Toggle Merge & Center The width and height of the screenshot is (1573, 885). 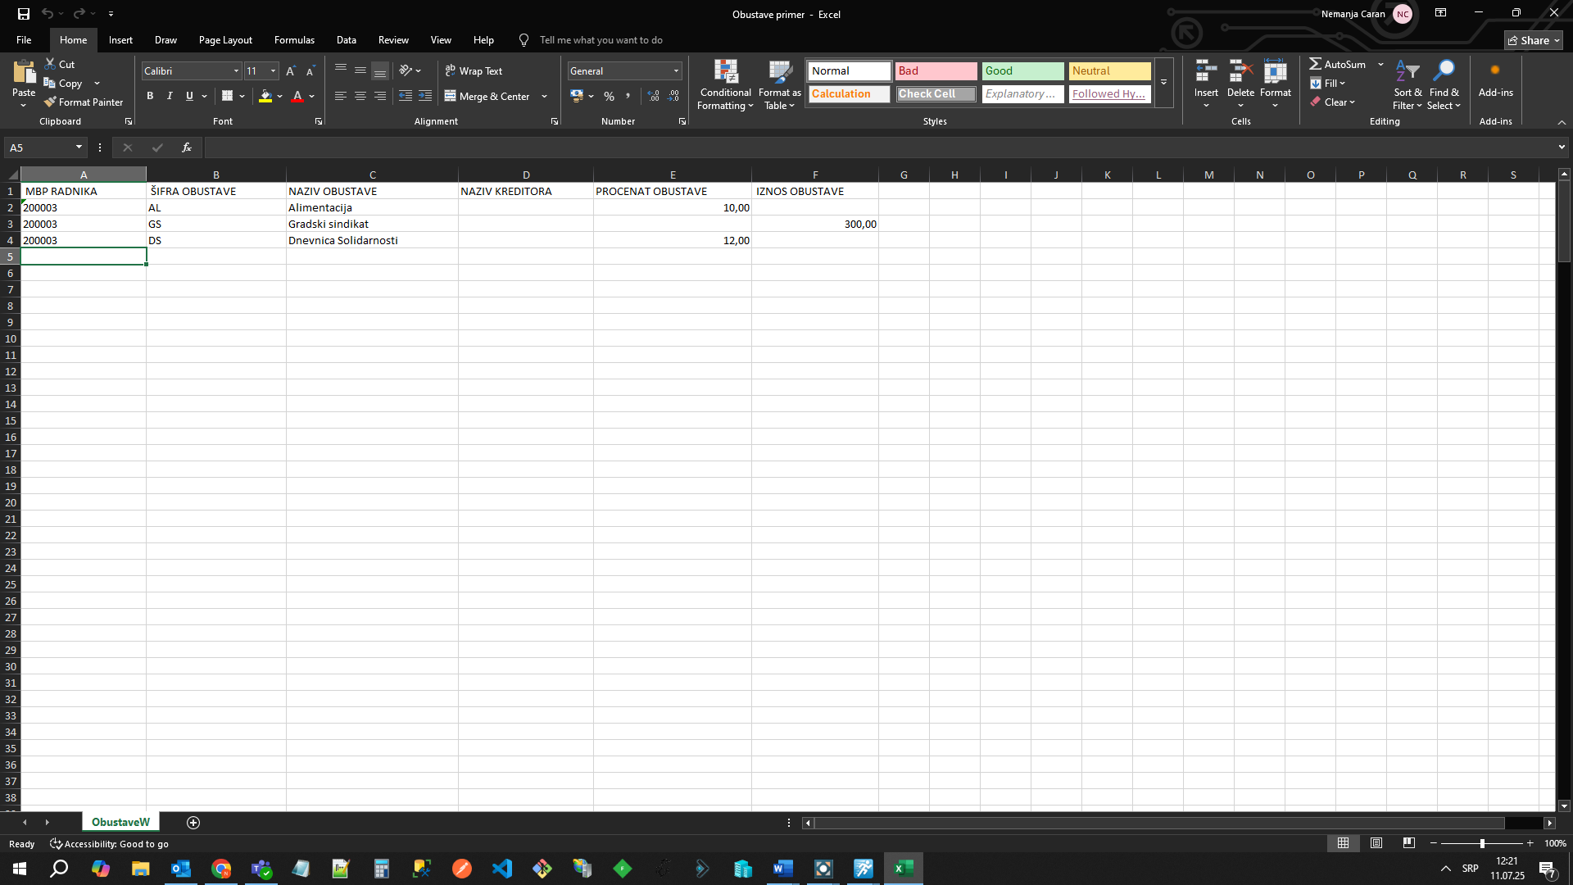(487, 96)
